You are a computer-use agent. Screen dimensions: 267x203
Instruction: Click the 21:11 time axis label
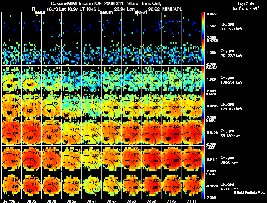(x=192, y=201)
